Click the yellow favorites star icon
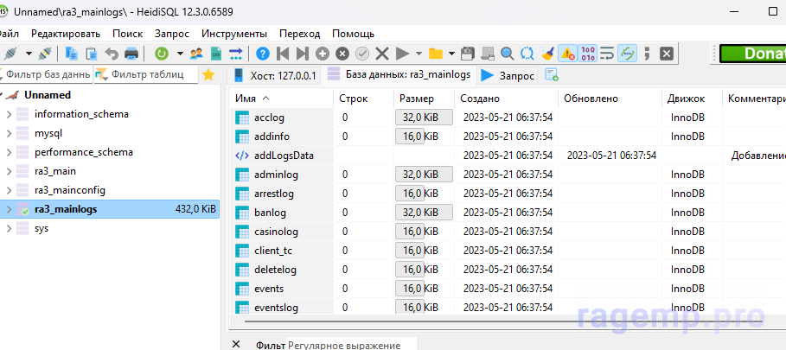786x350 pixels. [x=208, y=75]
